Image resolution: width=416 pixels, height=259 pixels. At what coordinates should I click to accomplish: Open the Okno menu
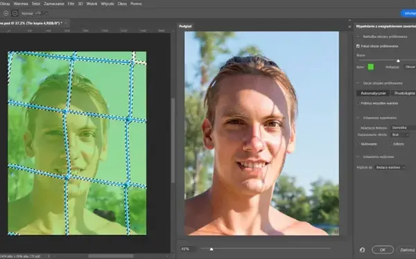(122, 3)
